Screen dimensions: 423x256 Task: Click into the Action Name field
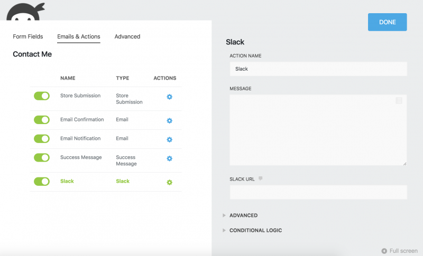click(x=318, y=69)
